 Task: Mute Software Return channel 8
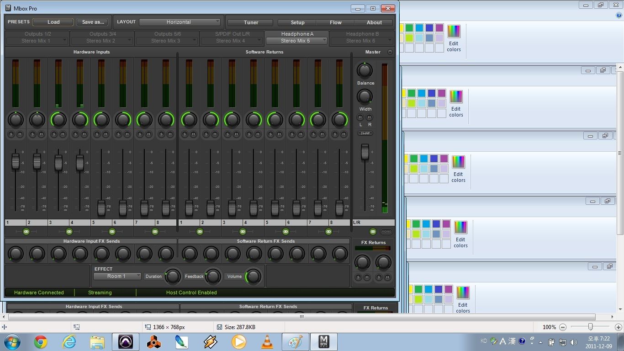click(344, 134)
